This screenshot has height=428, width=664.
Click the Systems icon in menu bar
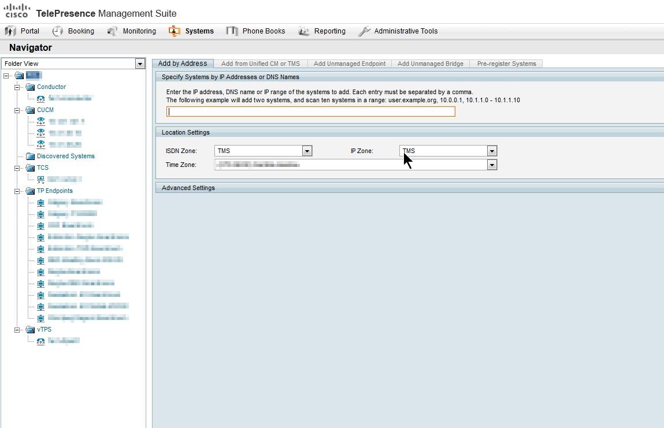coord(175,31)
